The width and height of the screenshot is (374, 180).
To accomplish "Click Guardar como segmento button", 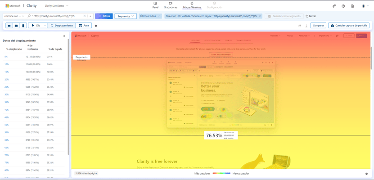I will click(x=284, y=16).
